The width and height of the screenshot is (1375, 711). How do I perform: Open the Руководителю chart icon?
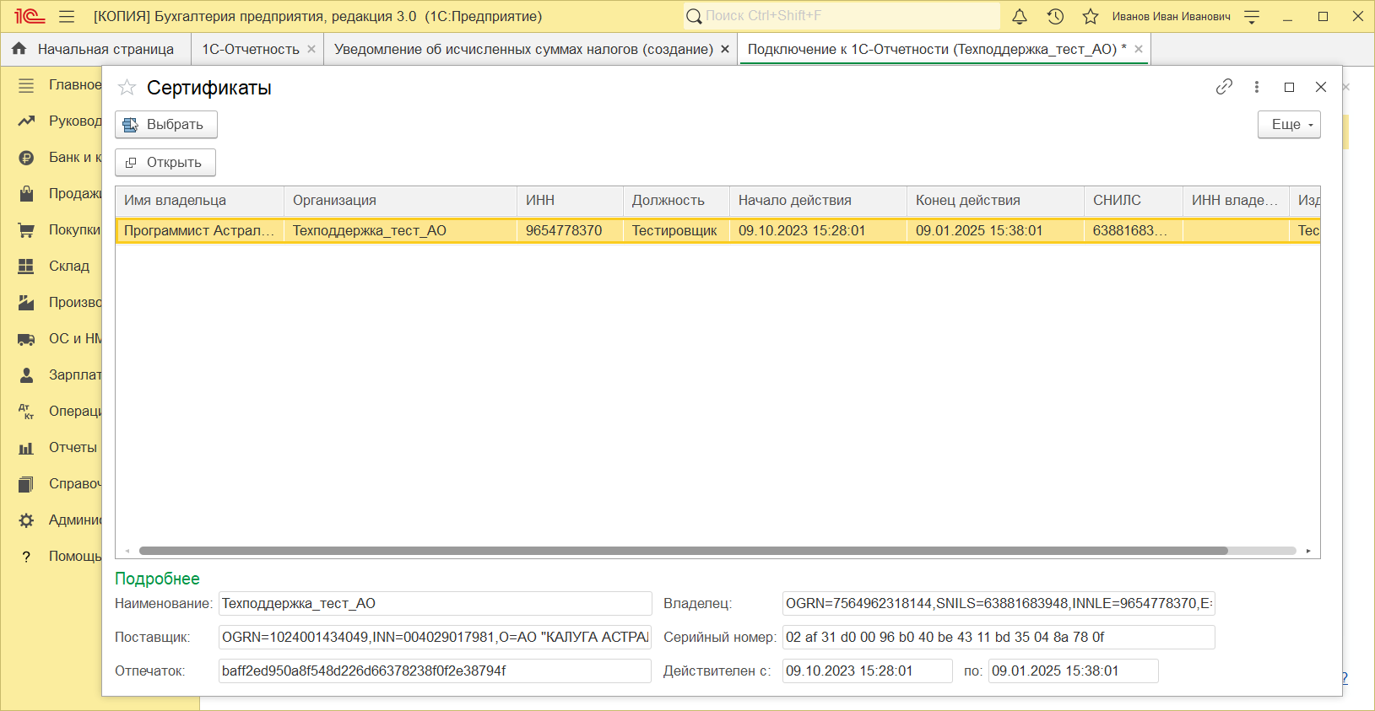[26, 121]
